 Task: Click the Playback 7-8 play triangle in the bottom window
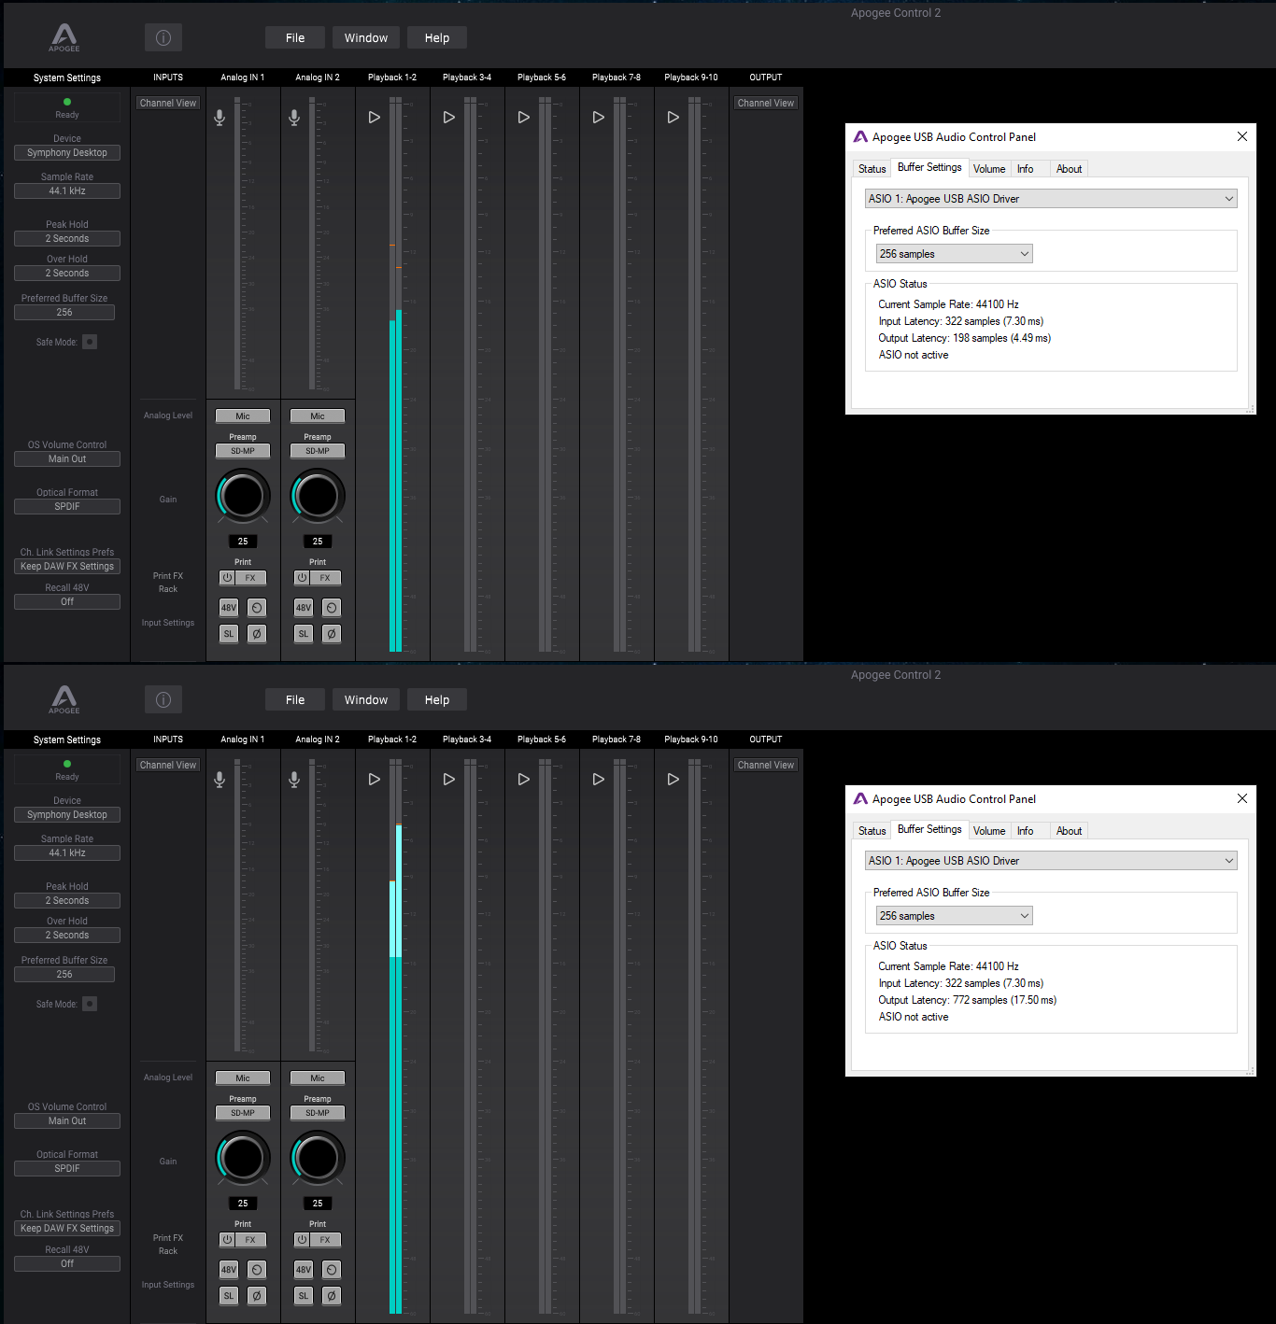tap(599, 780)
